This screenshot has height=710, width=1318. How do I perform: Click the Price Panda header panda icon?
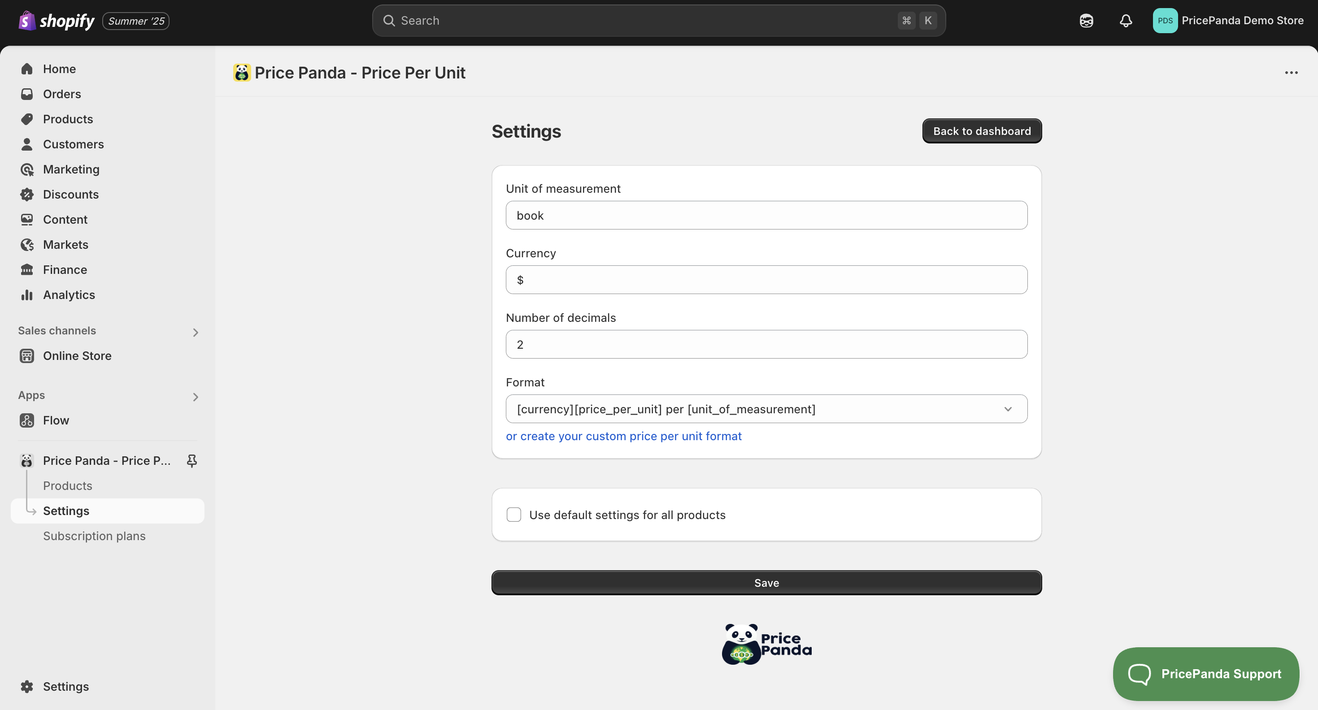[242, 73]
